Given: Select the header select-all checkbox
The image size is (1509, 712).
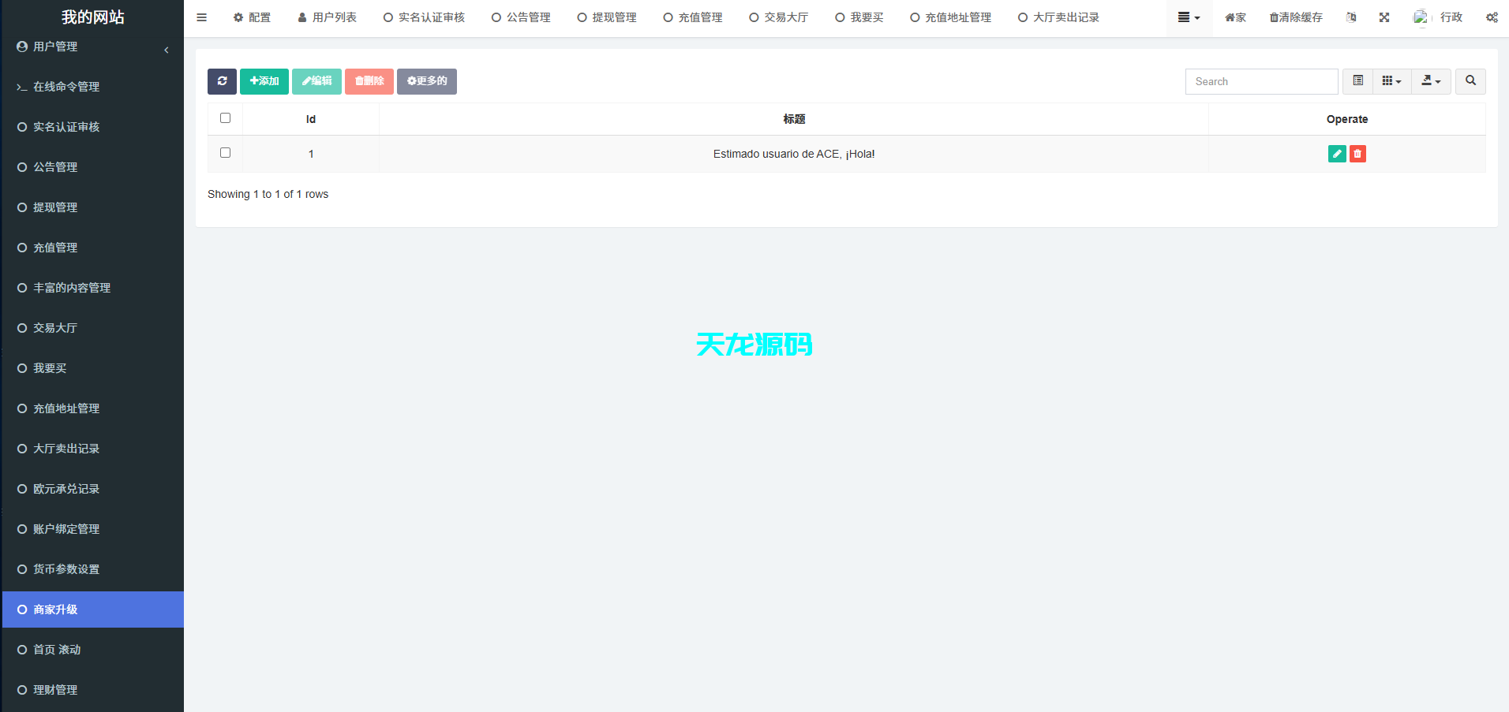Looking at the screenshot, I should (x=225, y=117).
